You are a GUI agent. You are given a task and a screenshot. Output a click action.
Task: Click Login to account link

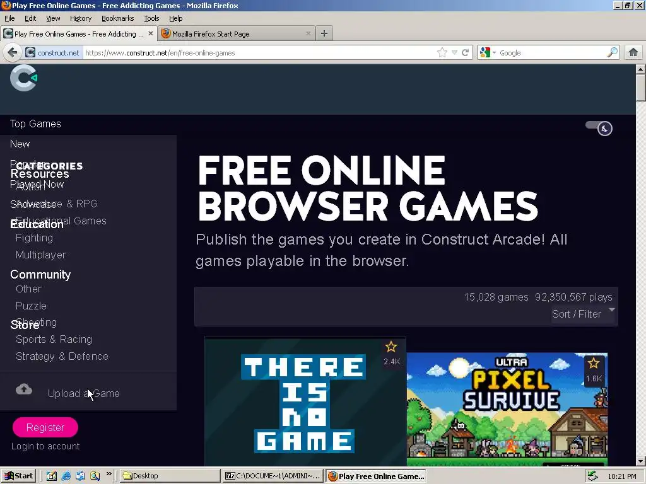pos(45,446)
